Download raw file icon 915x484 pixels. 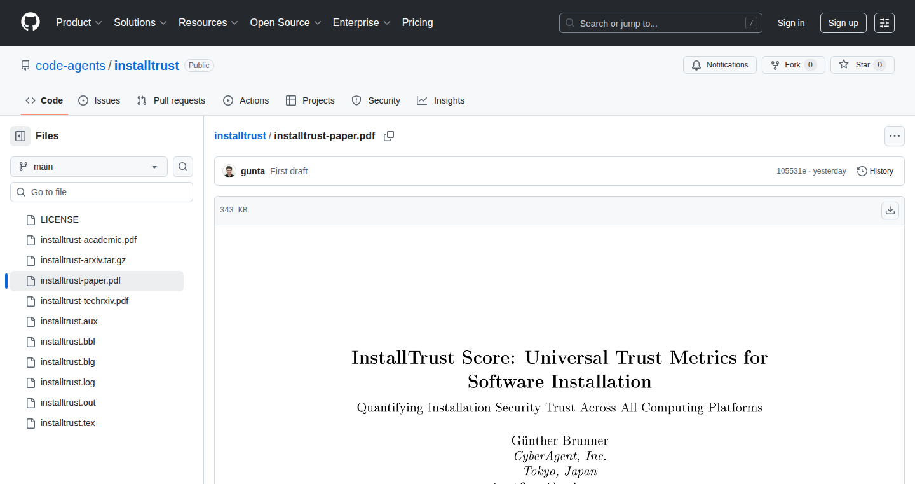click(890, 211)
